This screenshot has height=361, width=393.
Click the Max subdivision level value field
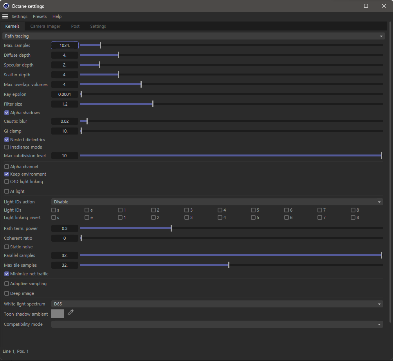[x=65, y=156]
